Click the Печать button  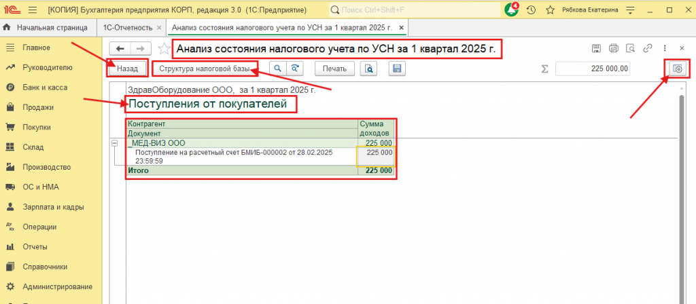click(x=334, y=69)
